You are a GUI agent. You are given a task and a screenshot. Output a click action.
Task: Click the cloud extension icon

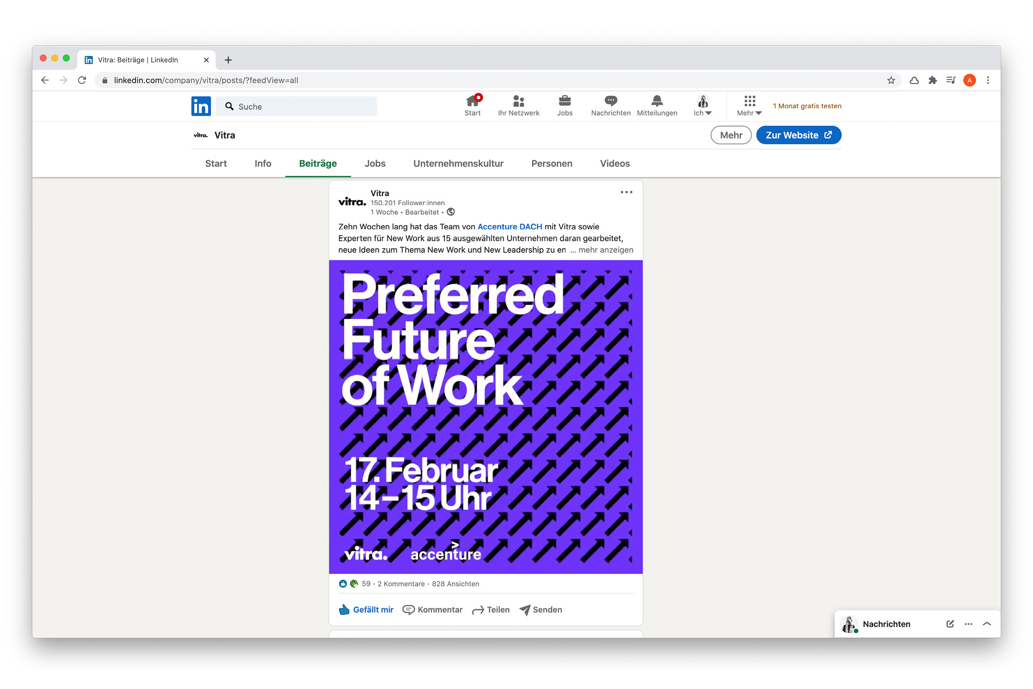pos(914,80)
